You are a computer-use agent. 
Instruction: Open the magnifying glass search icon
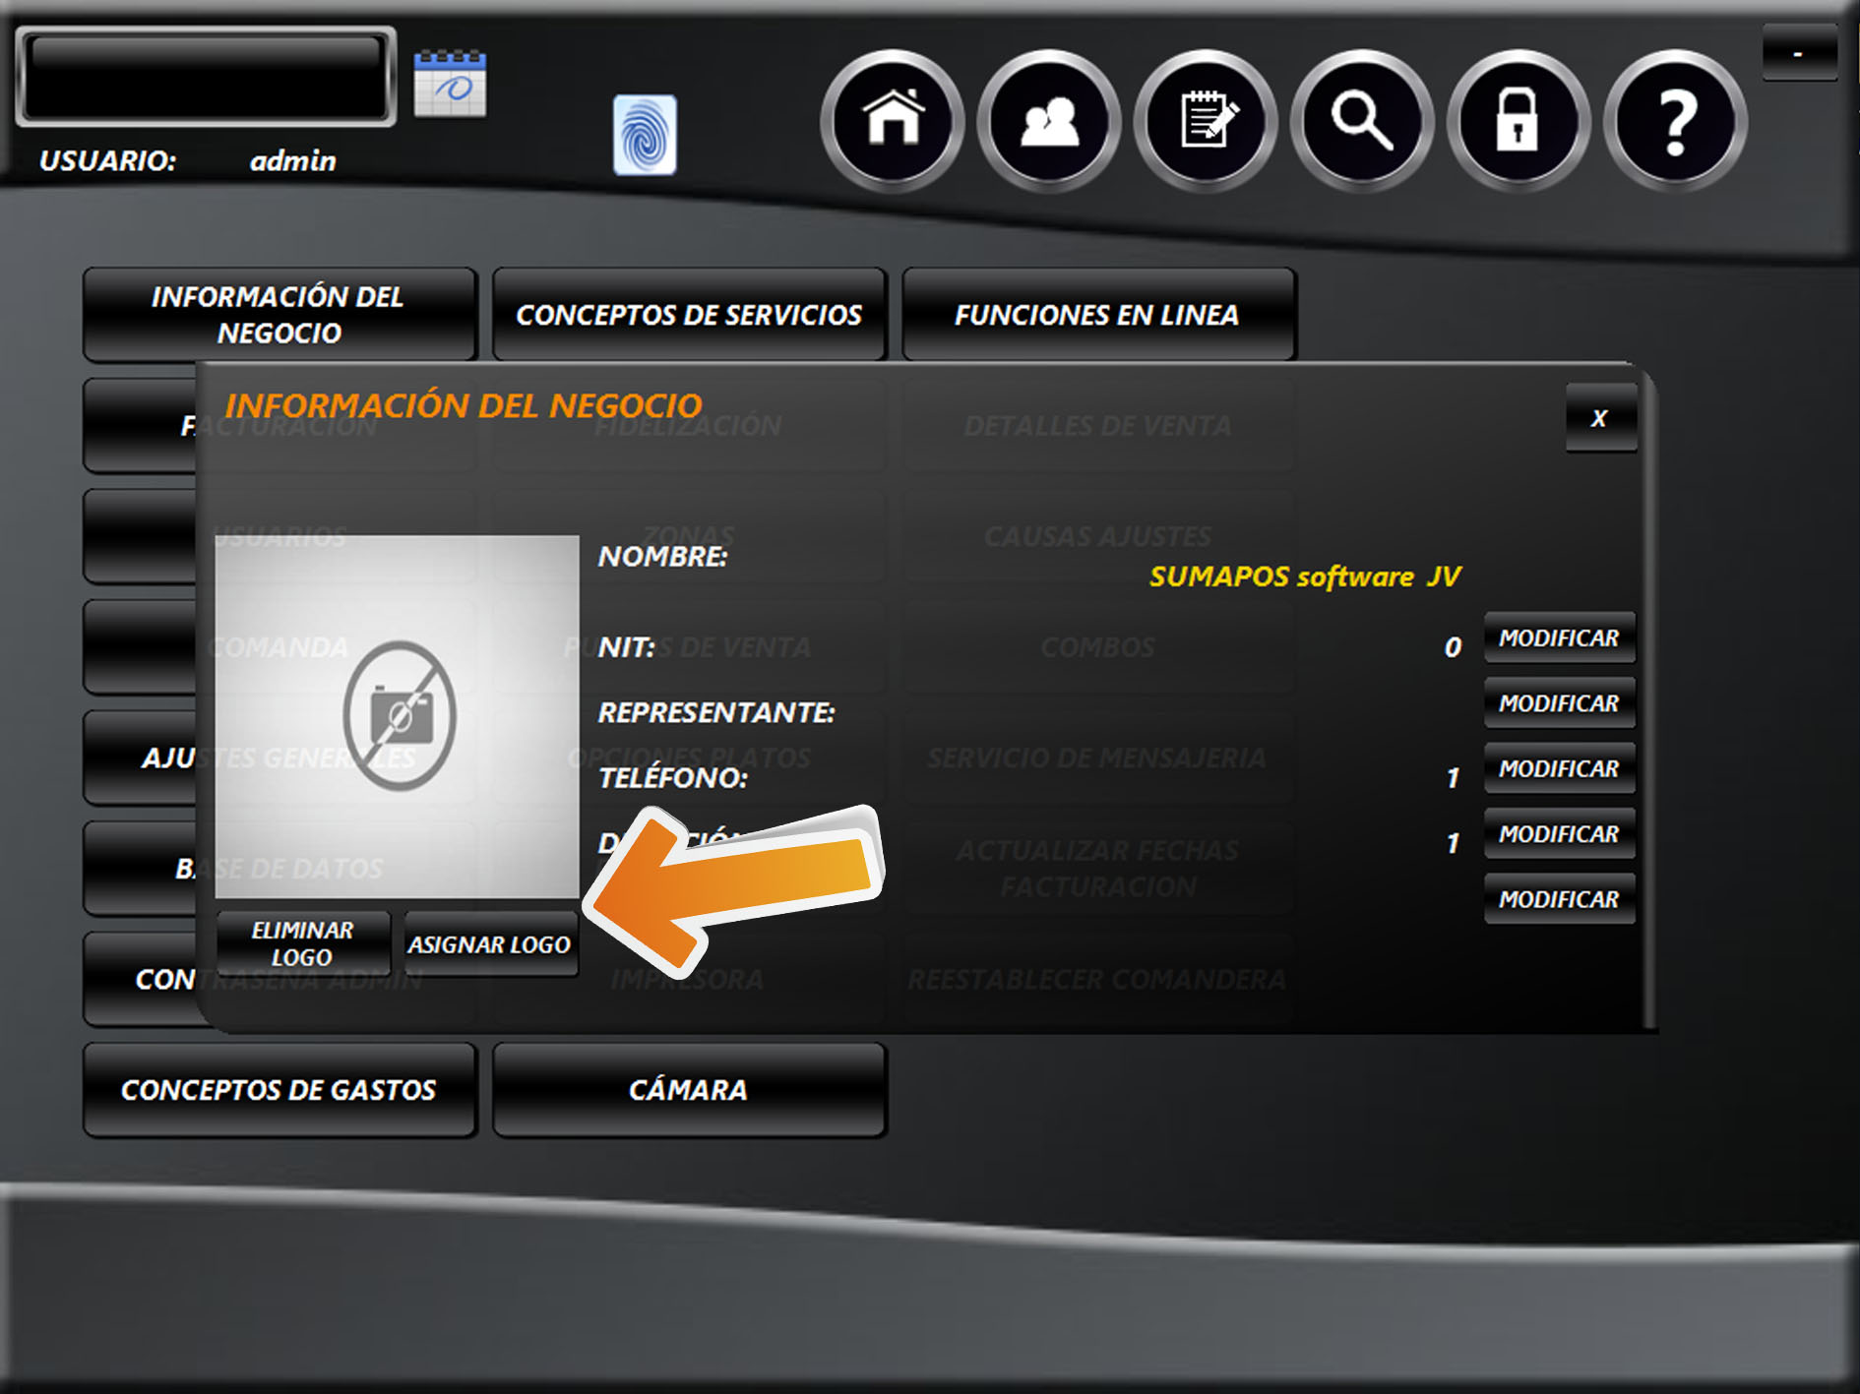(x=1362, y=121)
